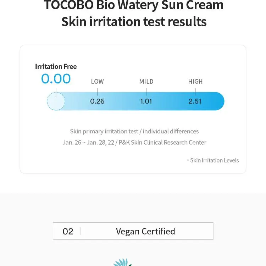The image size is (266, 266).
Task: Click the MILD level label
Action: (x=146, y=82)
